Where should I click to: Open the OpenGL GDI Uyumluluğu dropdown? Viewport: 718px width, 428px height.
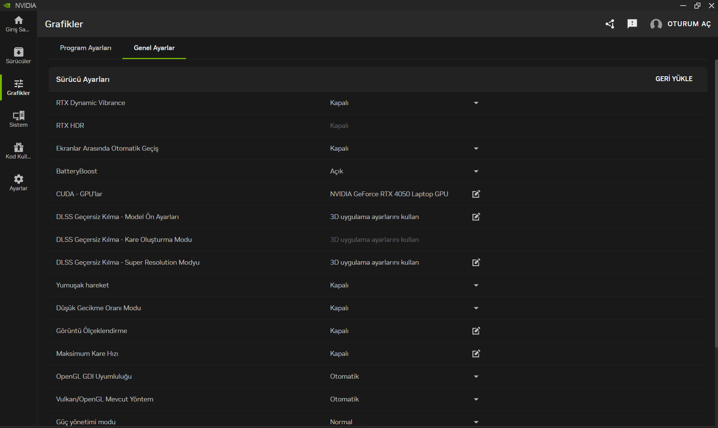(x=476, y=376)
